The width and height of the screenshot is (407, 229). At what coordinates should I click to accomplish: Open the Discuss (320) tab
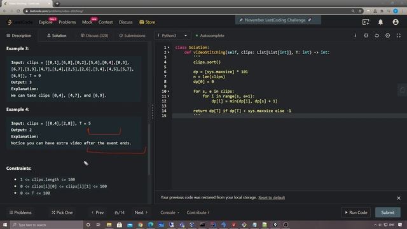[95, 36]
